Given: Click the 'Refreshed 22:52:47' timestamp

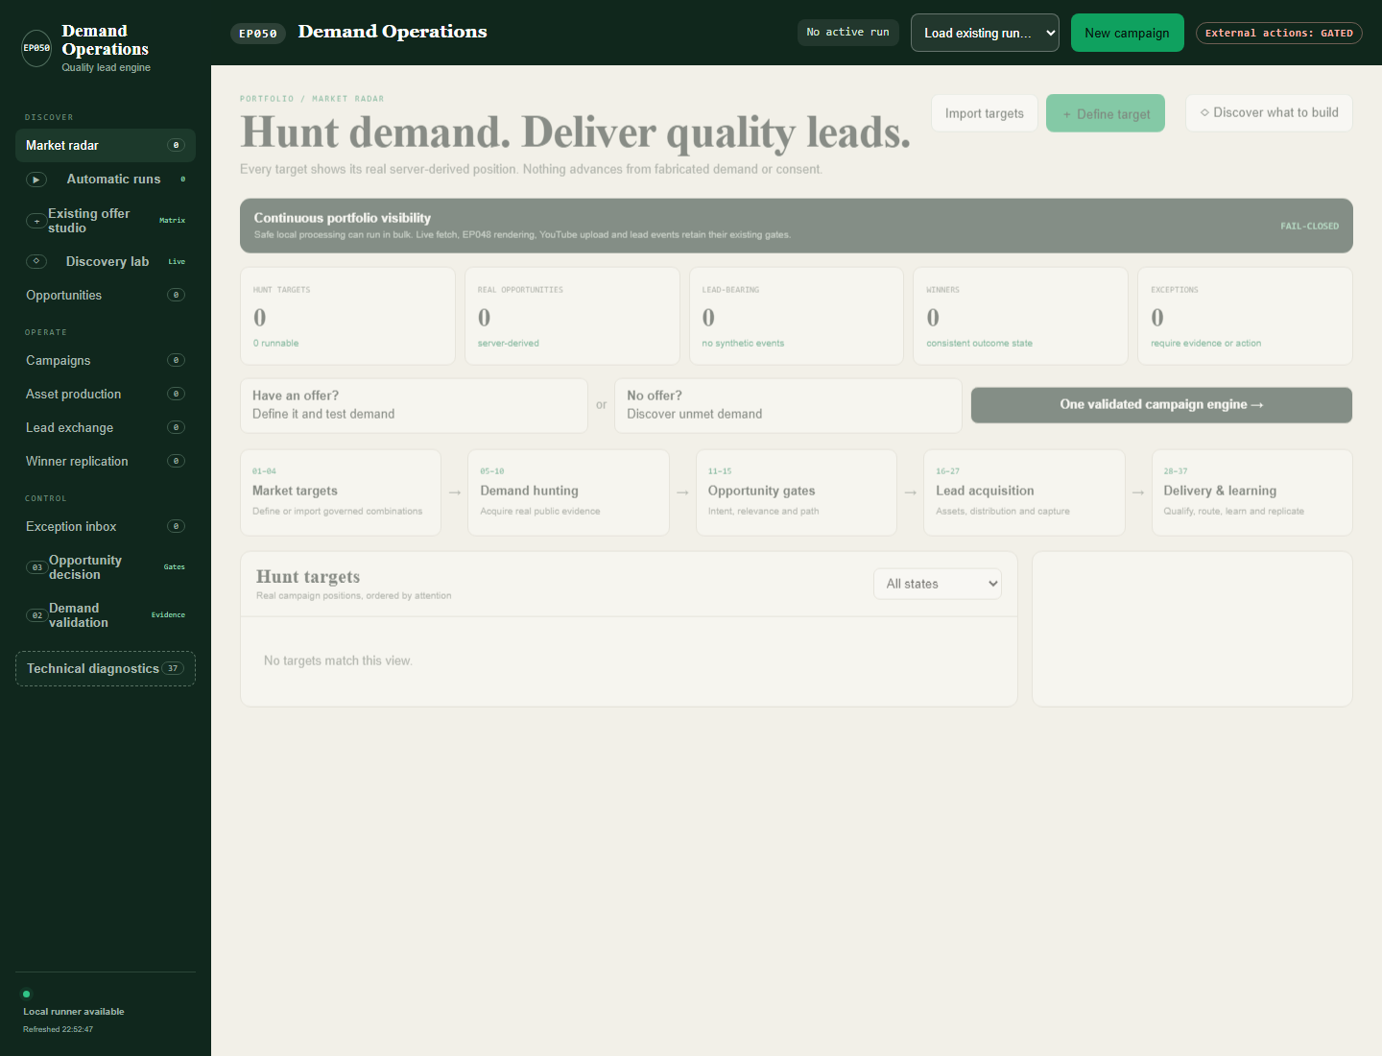Looking at the screenshot, I should 59,1029.
